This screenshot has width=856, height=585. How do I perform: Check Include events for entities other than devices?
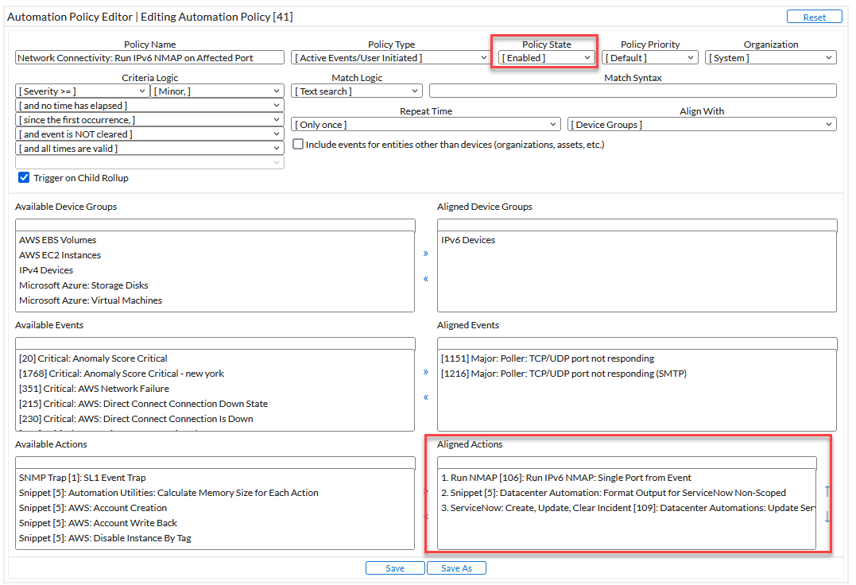point(298,145)
